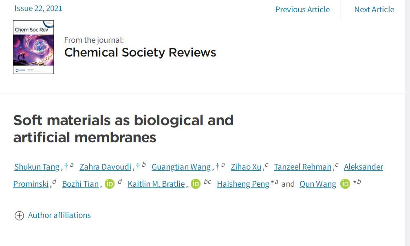
Task: Click ORCID icon after Qun Wang
Action: [x=345, y=184]
